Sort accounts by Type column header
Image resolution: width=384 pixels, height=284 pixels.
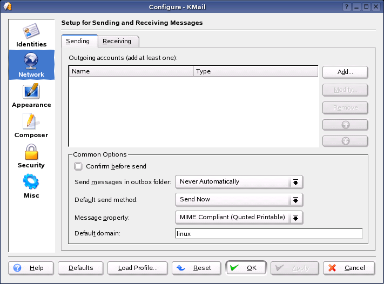(255, 71)
